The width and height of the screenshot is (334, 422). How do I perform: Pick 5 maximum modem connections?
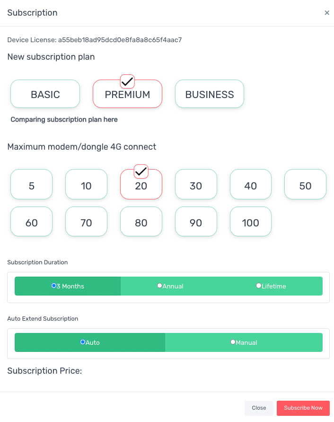[31, 186]
